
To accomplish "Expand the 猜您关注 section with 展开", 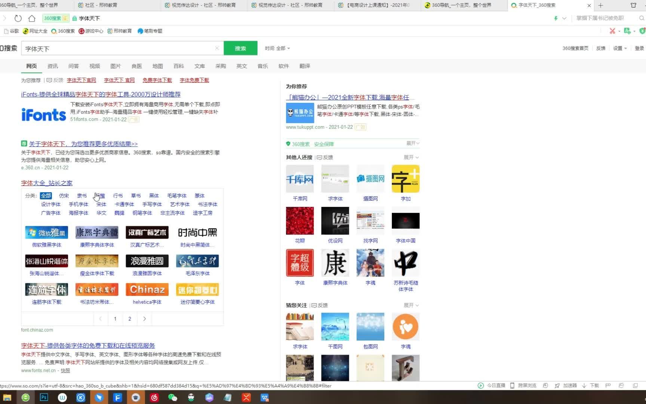I will (x=411, y=305).
